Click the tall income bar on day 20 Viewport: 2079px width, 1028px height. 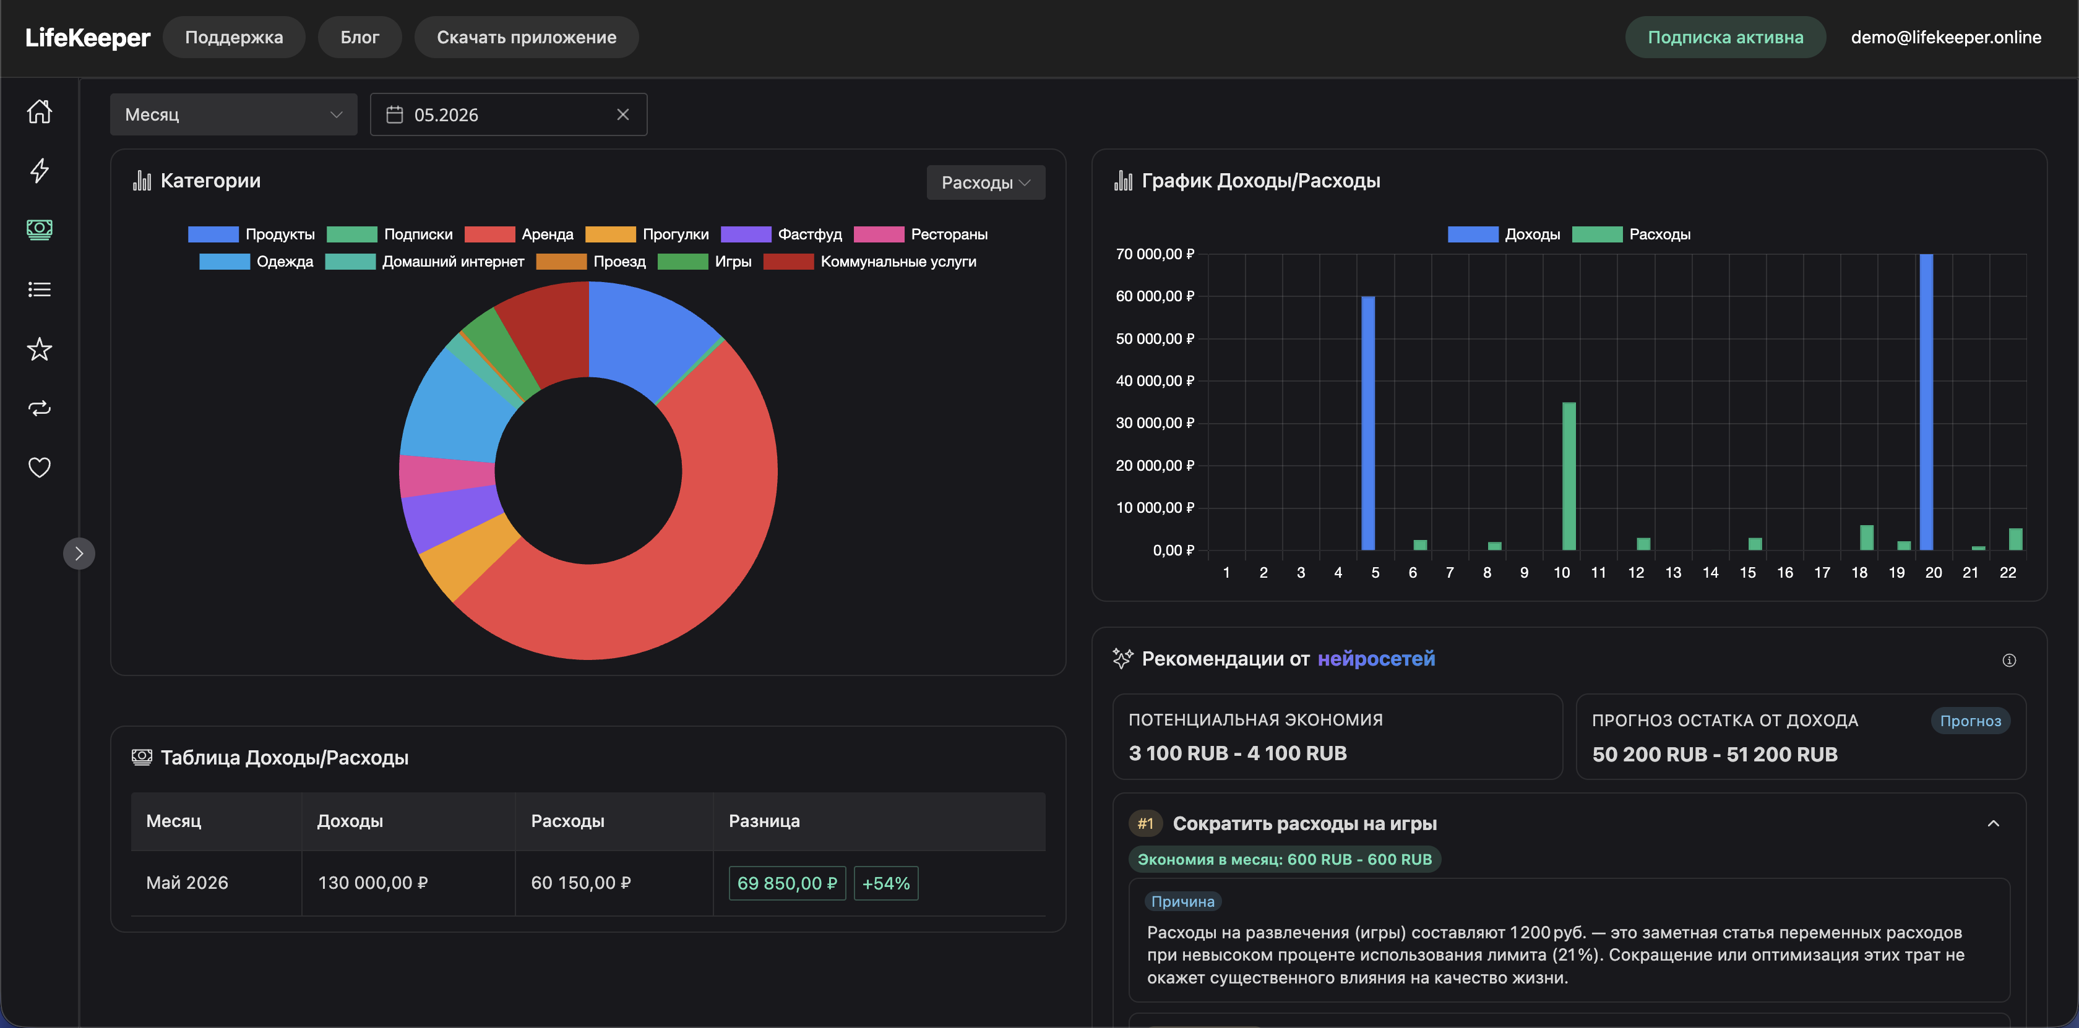(x=1926, y=402)
